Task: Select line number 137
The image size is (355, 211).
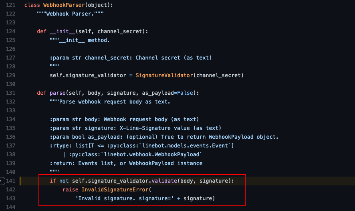Action: (11, 146)
